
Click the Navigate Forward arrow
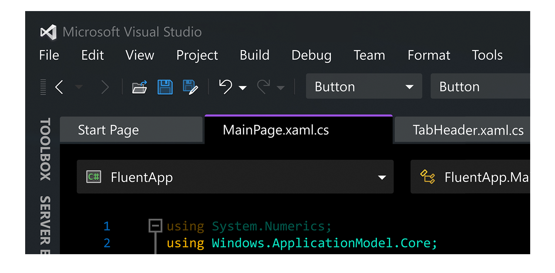point(105,87)
